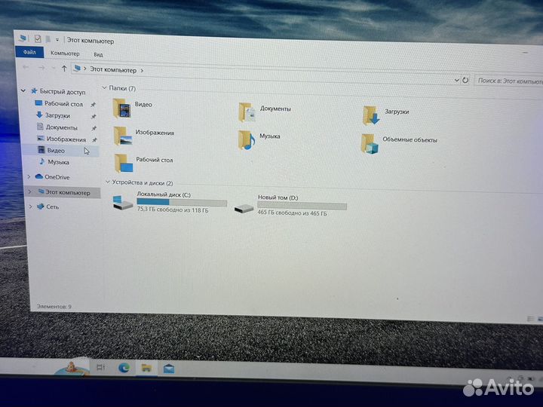Click the Explorer window icon in the title bar
The image size is (543, 407).
click(x=23, y=38)
